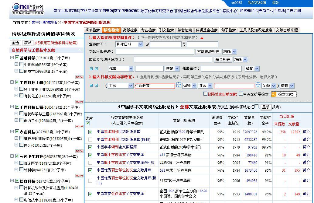Open 工具书及知识元搜索 tab

point(256,30)
